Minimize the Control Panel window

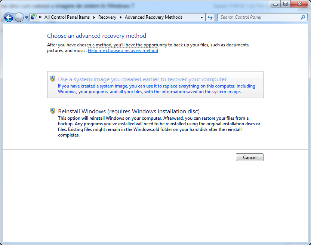(275, 4)
